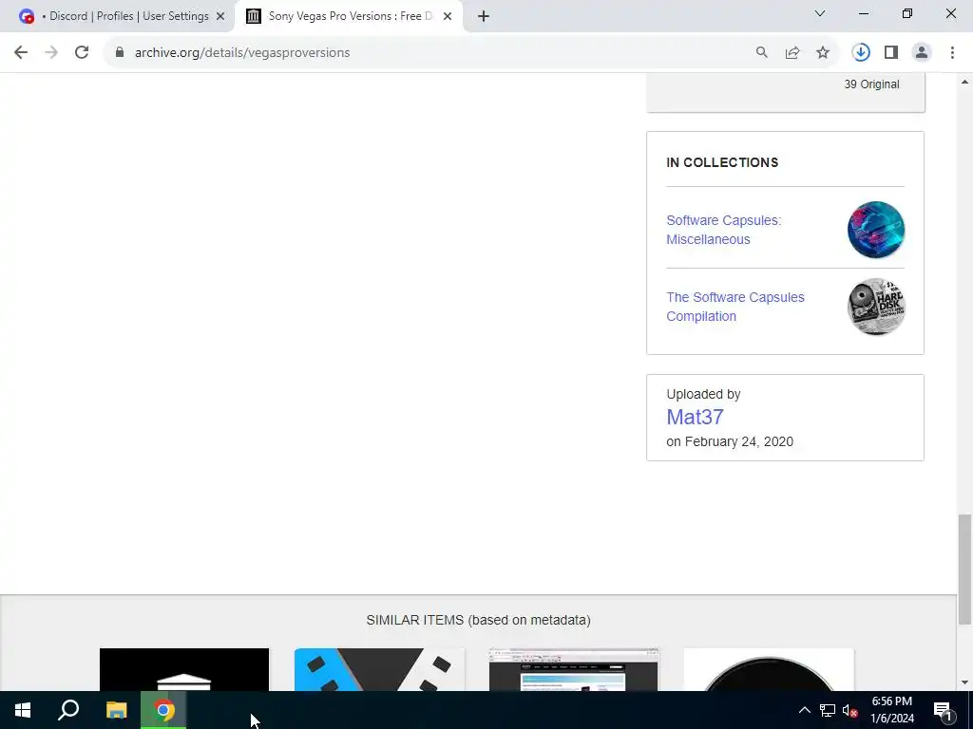Toggle Chrome side panel
Screen dimensions: 973x729
click(x=891, y=53)
